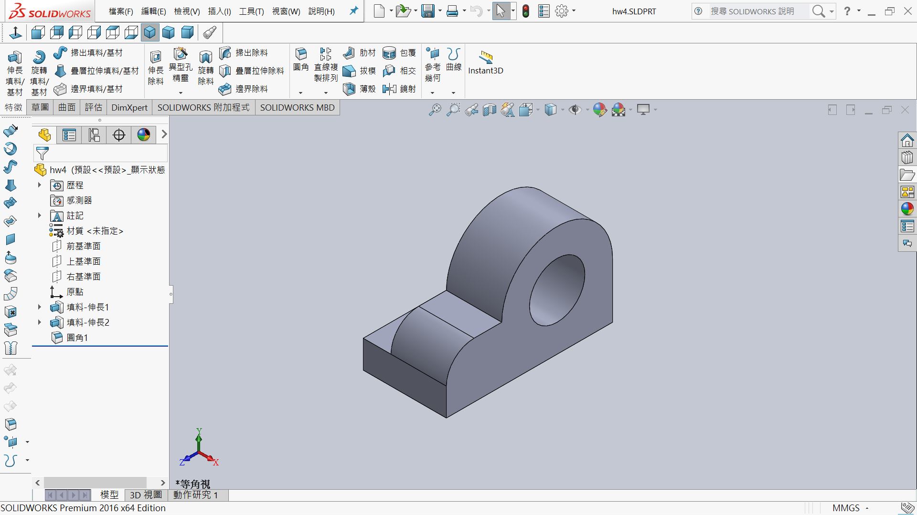917x515 pixels.
Task: Click the Rebuild traffic light icon
Action: 526,11
